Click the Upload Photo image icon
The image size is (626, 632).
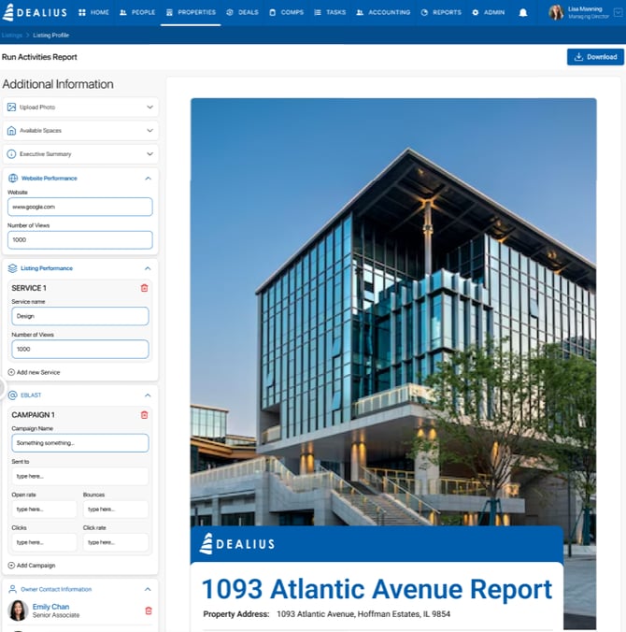point(12,108)
